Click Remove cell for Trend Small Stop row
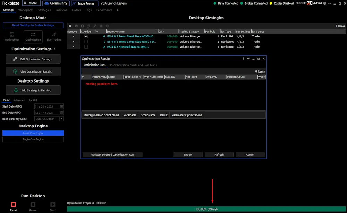347x213 pixels. click(x=73, y=36)
